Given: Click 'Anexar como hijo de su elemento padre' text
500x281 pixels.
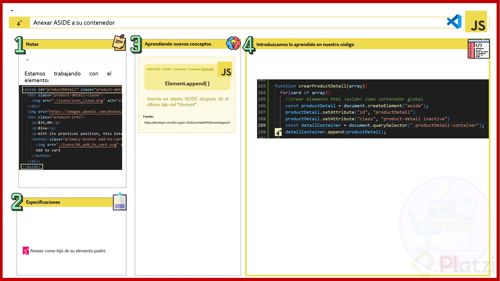Looking at the screenshot, I should [x=68, y=251].
